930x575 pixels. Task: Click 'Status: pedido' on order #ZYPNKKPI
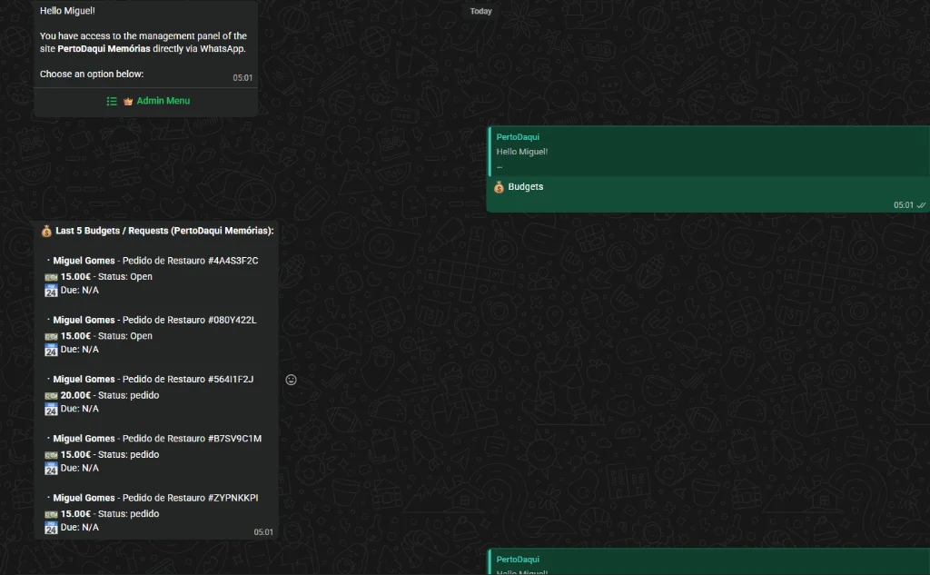(129, 514)
